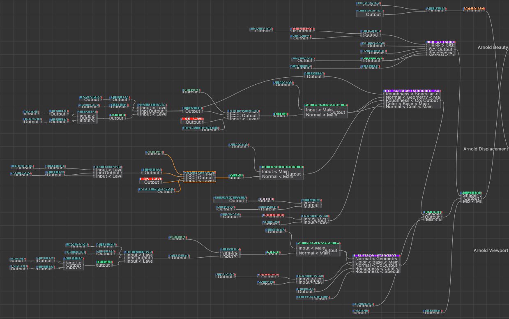Click 'Normal < Main' port on the middle normal_map node
Screen dimensions: 509x319
click(x=278, y=176)
